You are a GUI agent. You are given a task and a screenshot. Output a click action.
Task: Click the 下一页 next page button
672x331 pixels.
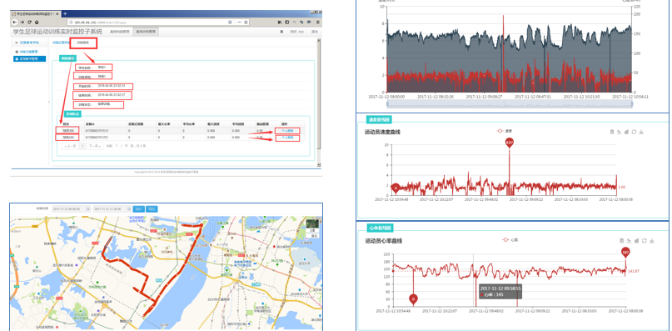pyautogui.click(x=95, y=146)
